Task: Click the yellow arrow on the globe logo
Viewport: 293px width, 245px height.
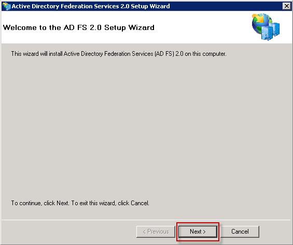Action: 258,18
